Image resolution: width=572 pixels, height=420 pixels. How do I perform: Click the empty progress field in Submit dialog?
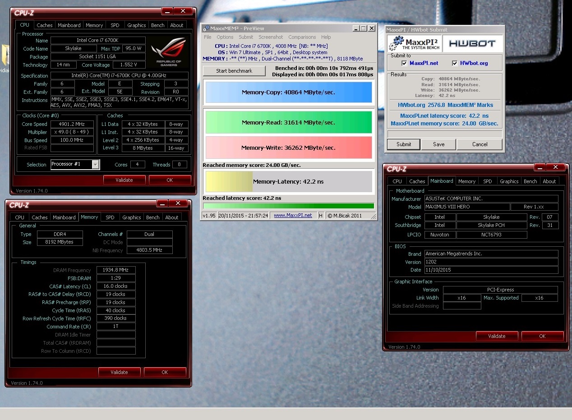pos(445,134)
